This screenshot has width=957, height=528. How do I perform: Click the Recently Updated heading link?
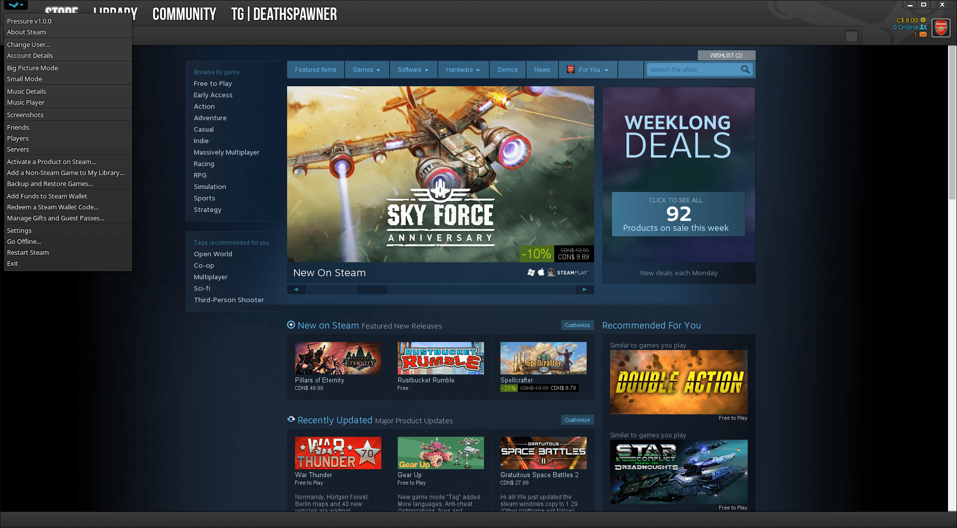[x=335, y=420]
